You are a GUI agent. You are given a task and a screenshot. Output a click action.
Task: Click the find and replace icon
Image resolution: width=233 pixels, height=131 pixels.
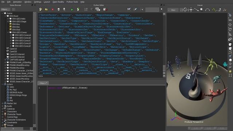[98, 9]
